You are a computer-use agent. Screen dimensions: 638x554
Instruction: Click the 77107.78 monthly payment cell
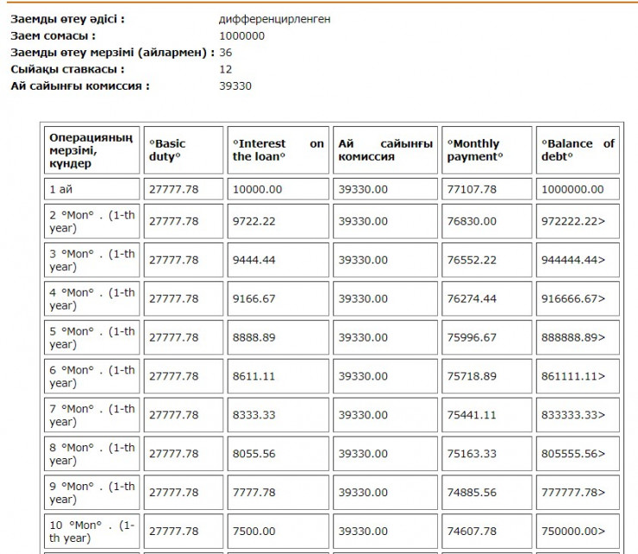click(472, 189)
